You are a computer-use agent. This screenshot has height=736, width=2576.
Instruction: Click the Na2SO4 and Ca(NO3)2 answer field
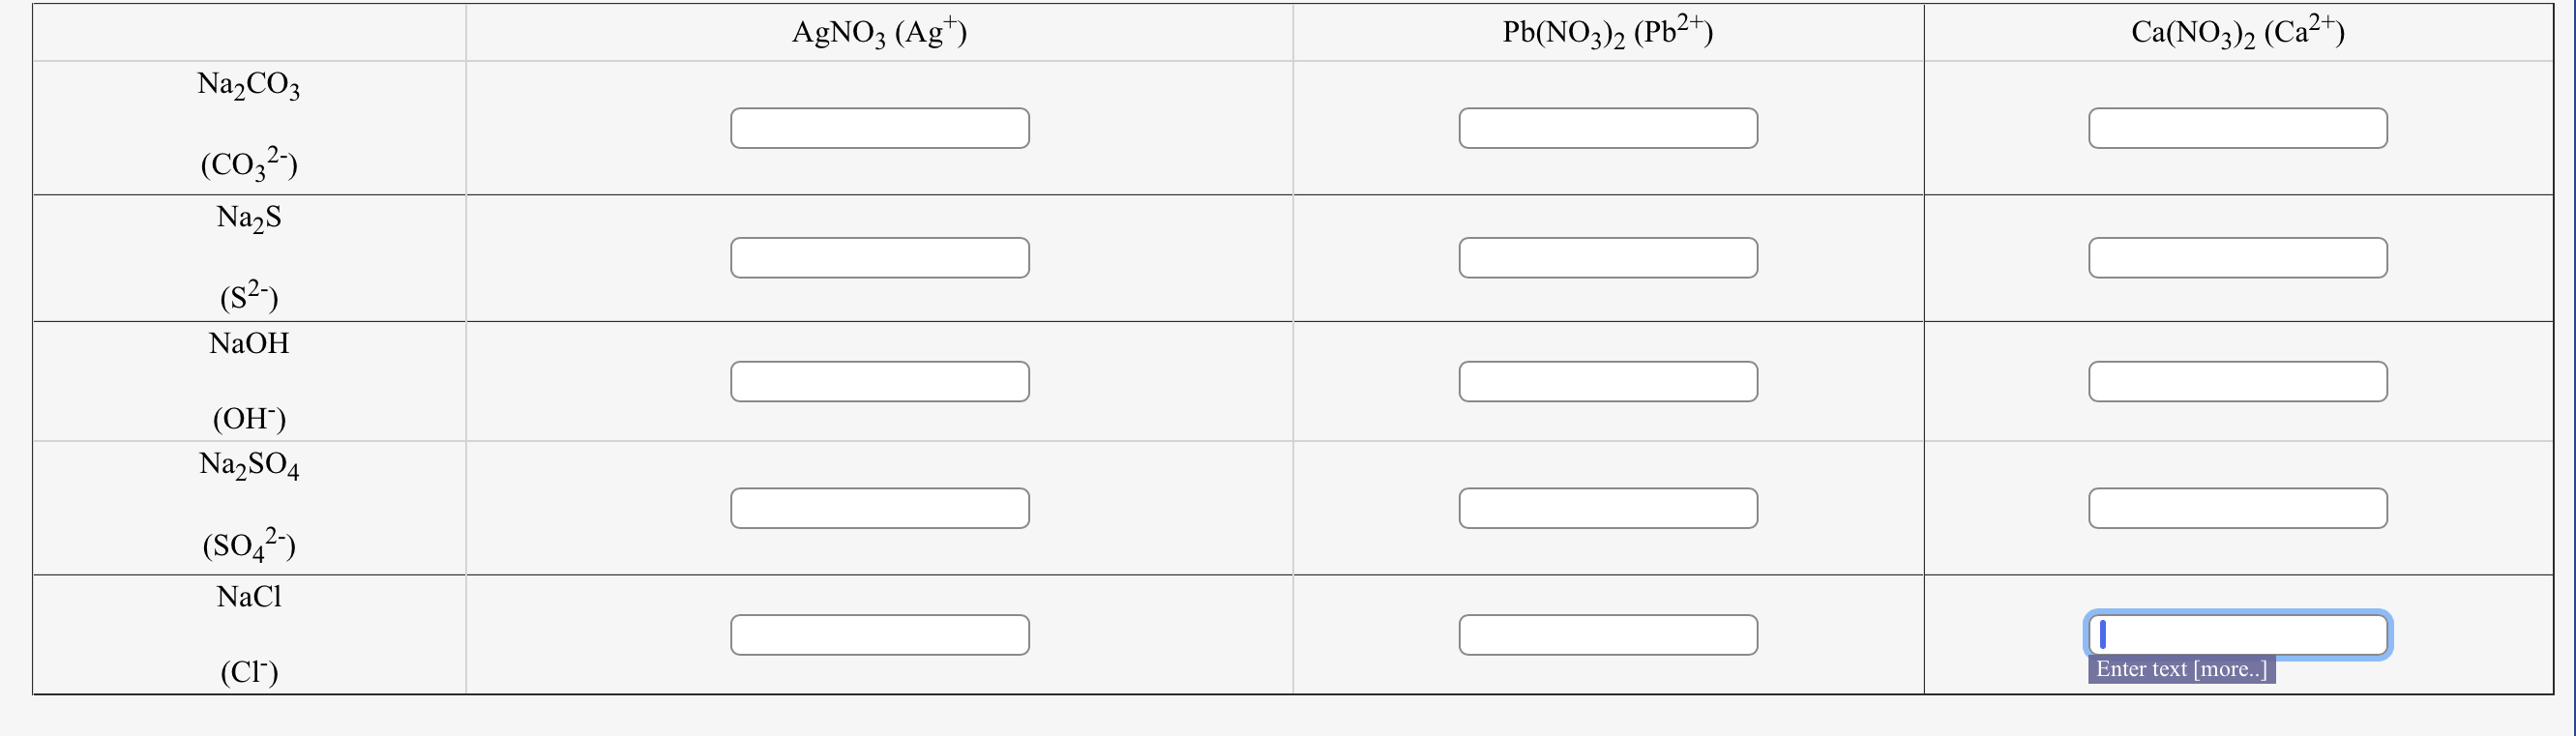[2237, 507]
